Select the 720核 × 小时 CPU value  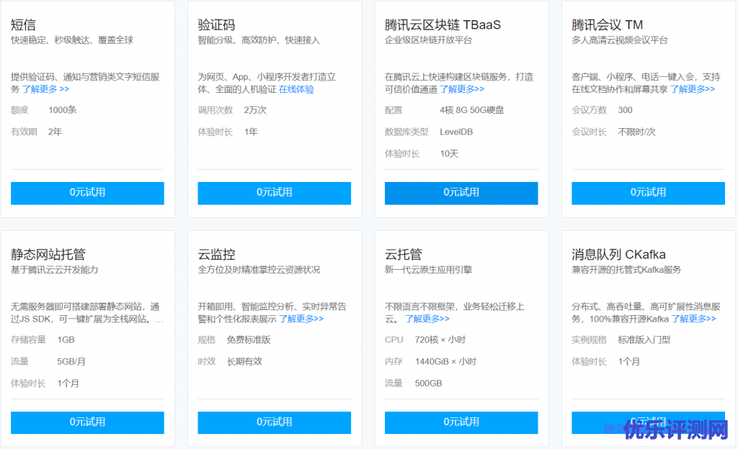coord(440,340)
